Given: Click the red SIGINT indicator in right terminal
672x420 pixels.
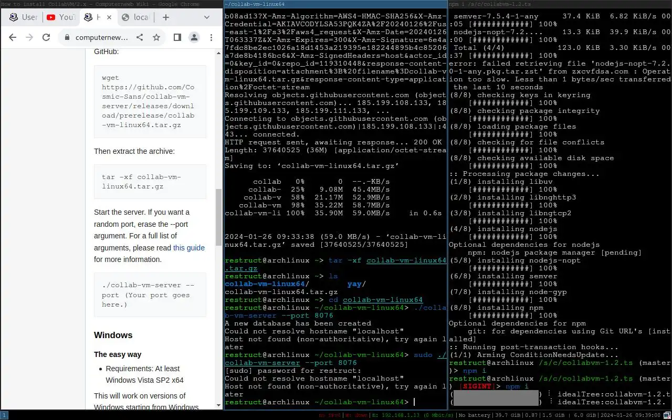Looking at the screenshot, I should tap(476, 386).
